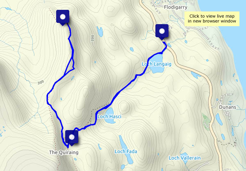
Task: Open live map via yellow notice box
Action: 212,19
